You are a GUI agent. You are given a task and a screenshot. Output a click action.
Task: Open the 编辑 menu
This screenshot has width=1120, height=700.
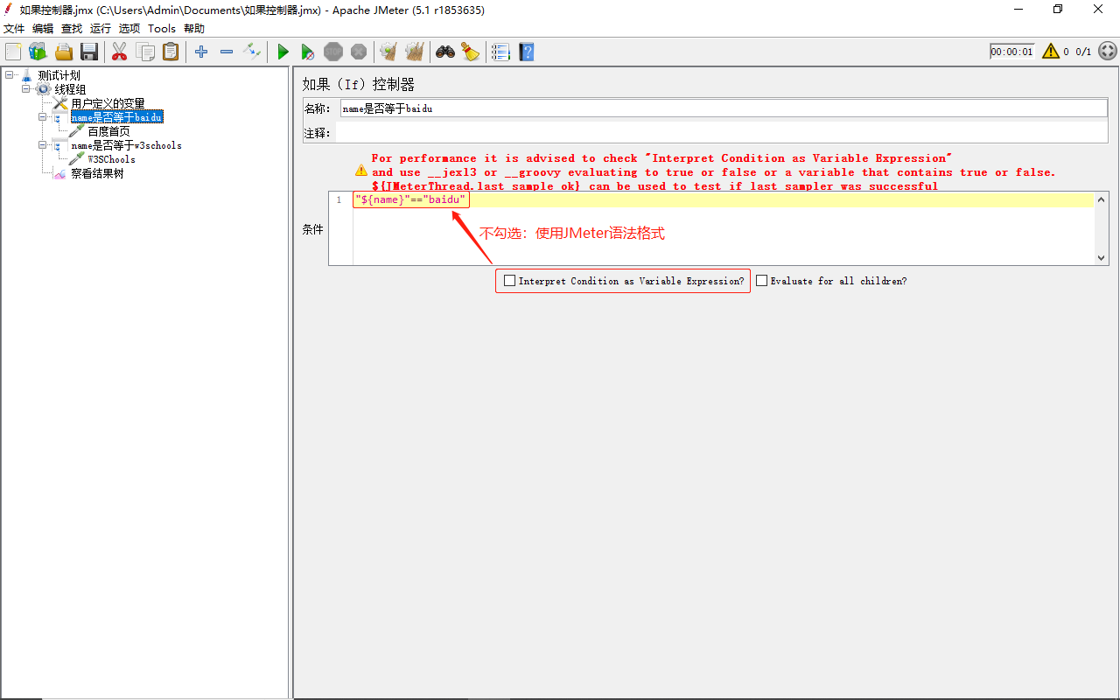click(43, 29)
